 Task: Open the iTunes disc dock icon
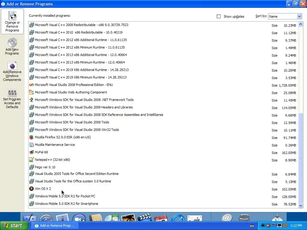pos(112,217)
